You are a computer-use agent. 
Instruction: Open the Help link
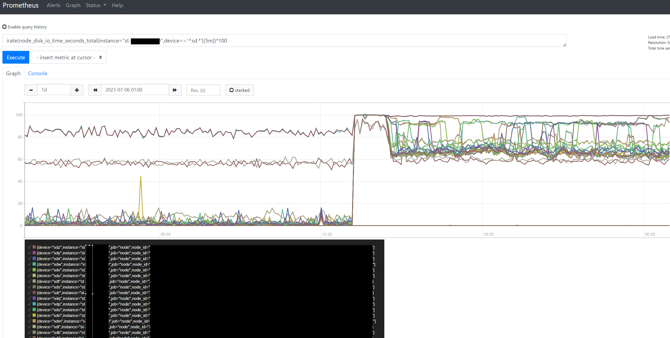117,5
